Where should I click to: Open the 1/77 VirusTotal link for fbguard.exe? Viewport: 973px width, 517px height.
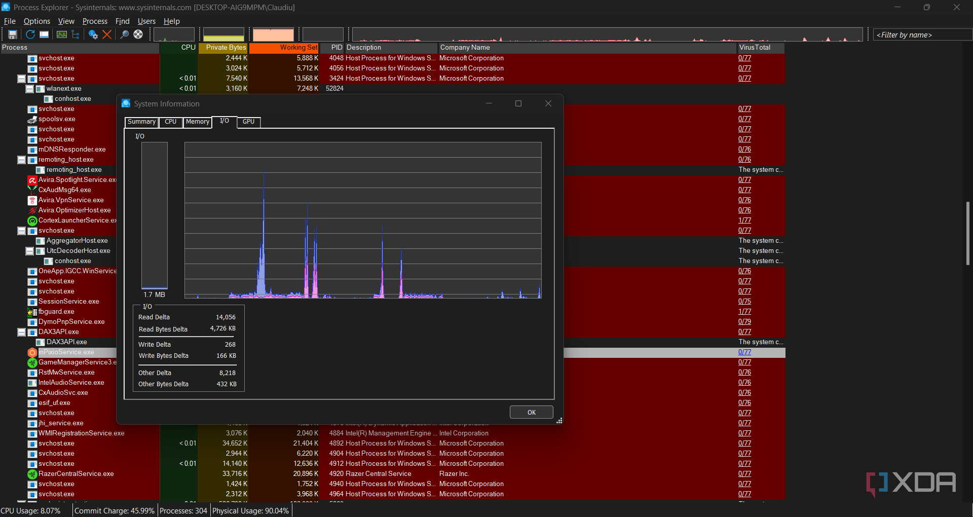click(x=744, y=312)
